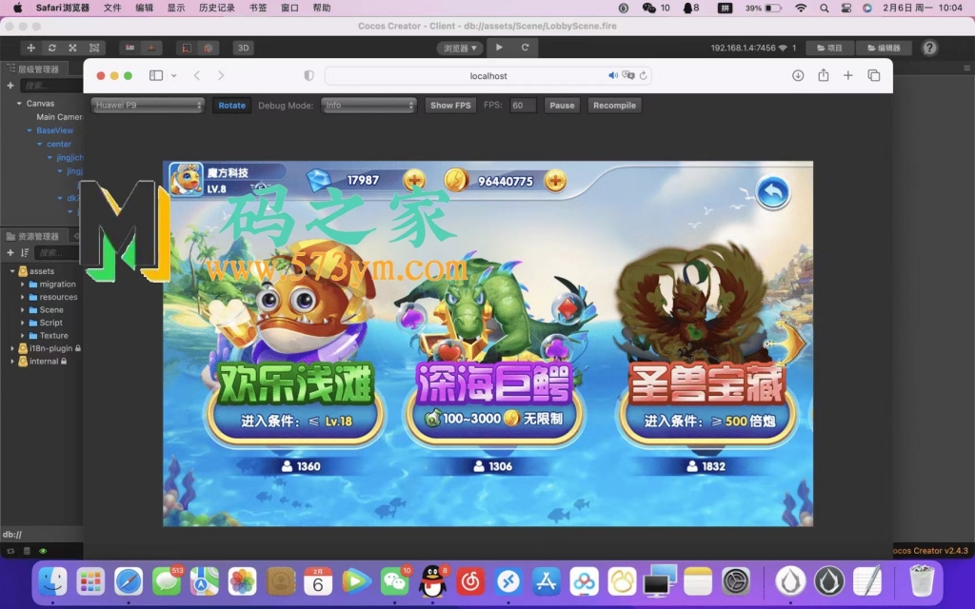Image resolution: width=975 pixels, height=609 pixels.
Task: Expand the resources folder
Action: (23, 297)
